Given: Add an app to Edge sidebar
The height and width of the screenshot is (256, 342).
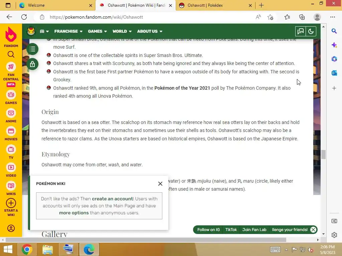Looking at the screenshot, I should [x=334, y=88].
